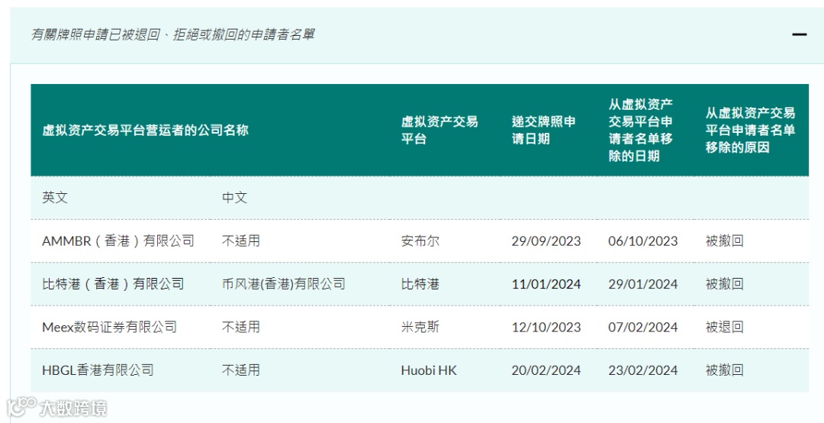Select Chinese name 币风港(香港)有限公司

[x=284, y=284]
